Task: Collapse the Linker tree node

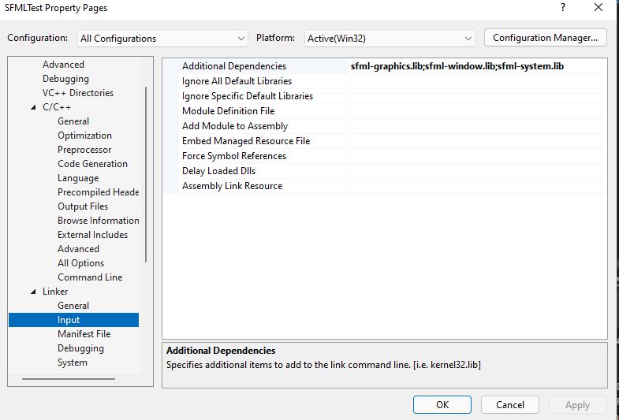Action: click(x=34, y=292)
